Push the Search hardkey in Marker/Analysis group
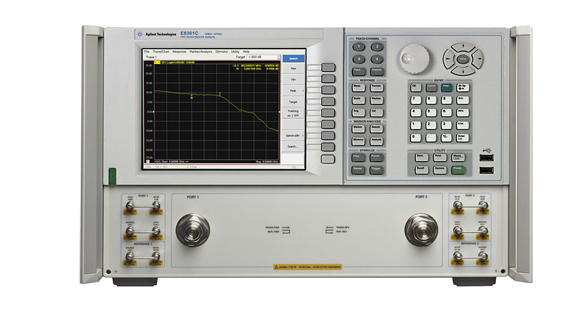Viewport: 582px width, 317px height. [376, 129]
